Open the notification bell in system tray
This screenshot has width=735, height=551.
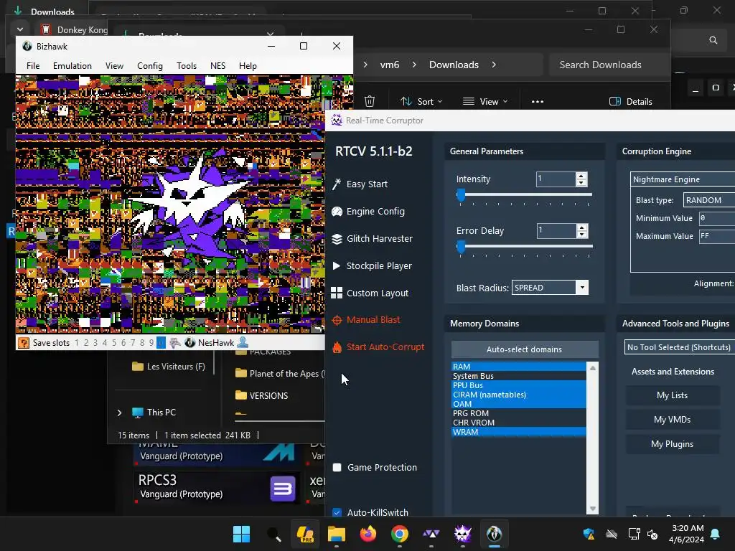pyautogui.click(x=716, y=534)
